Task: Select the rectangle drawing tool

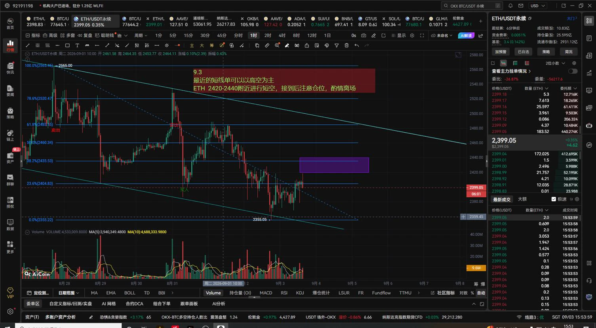Action: coord(67,46)
